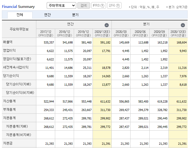Click the 113,688 quarterly revenue value

coord(143,42)
